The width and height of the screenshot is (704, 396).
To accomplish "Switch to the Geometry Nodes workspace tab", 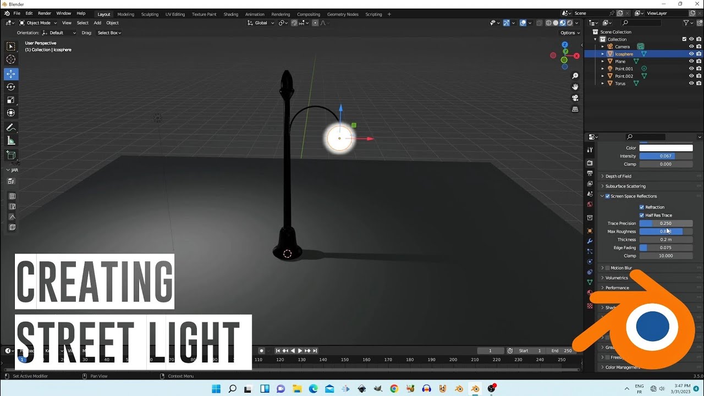I will (x=343, y=14).
